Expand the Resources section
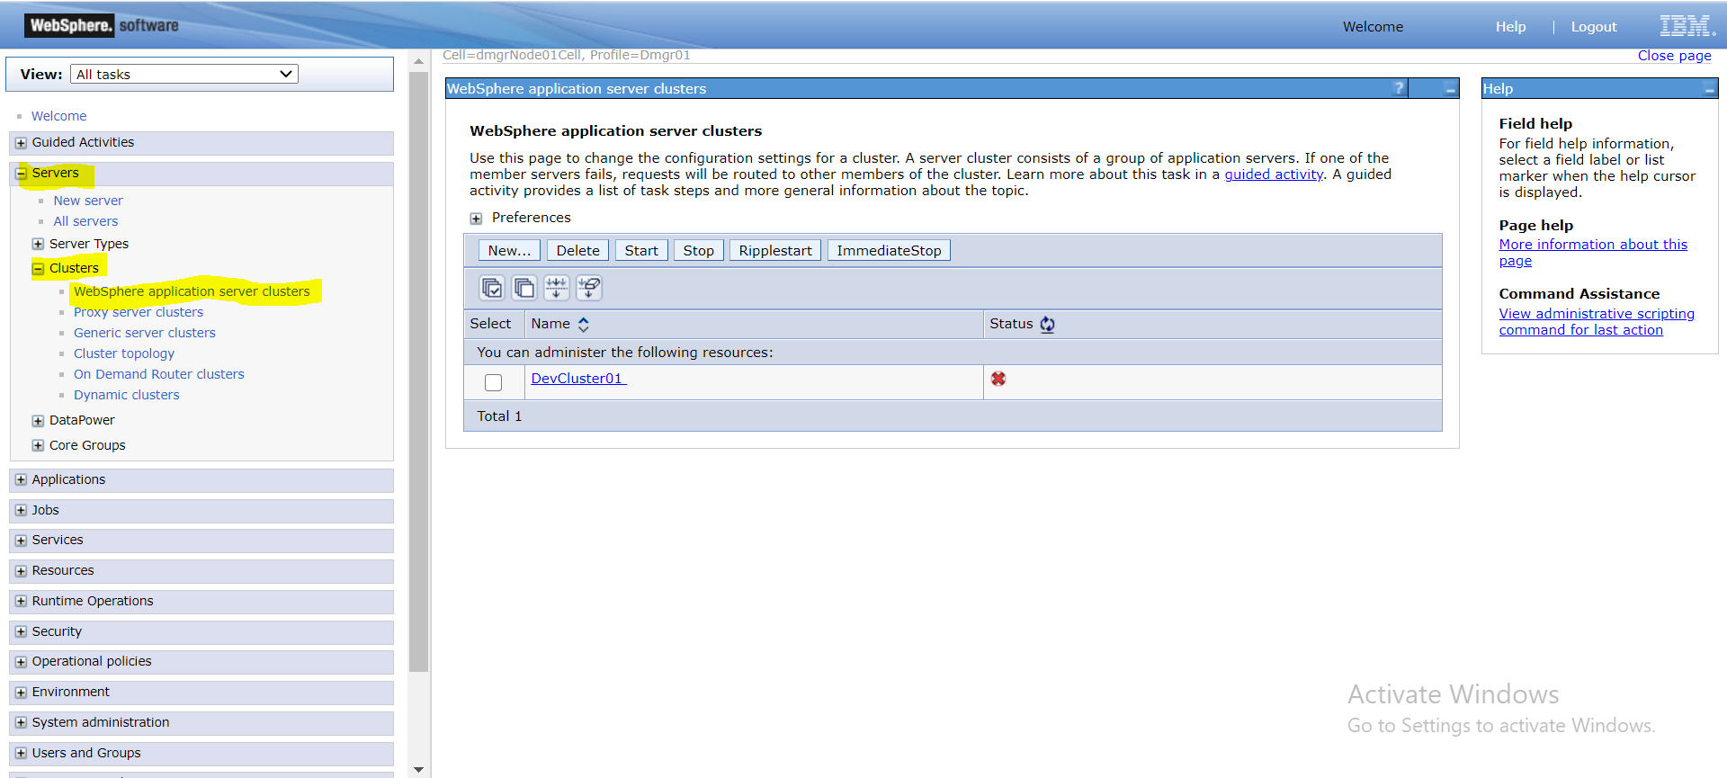The image size is (1727, 778). pos(21,571)
